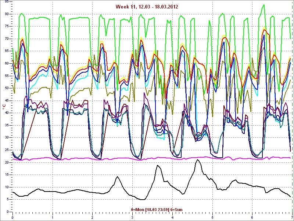Click the y-axis tick label "60"

[7, 63]
